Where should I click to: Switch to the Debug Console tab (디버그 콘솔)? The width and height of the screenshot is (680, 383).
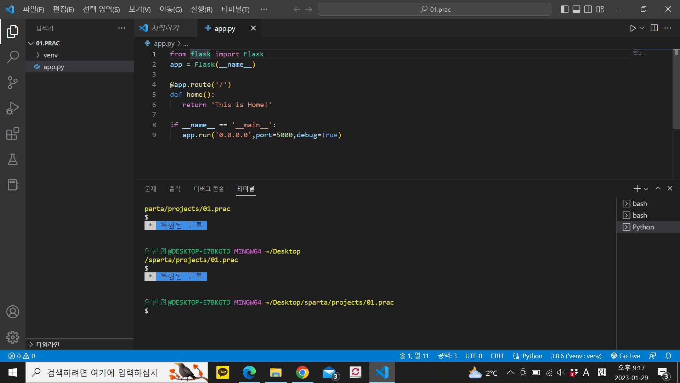pos(209,189)
